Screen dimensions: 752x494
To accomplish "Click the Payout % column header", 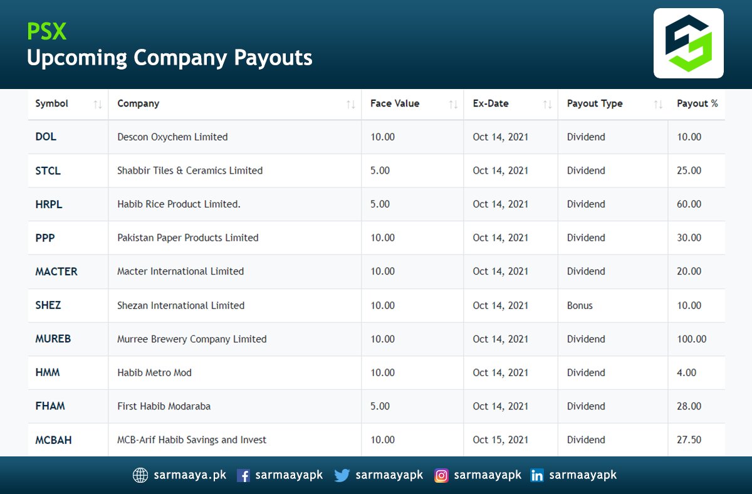I will 697,104.
